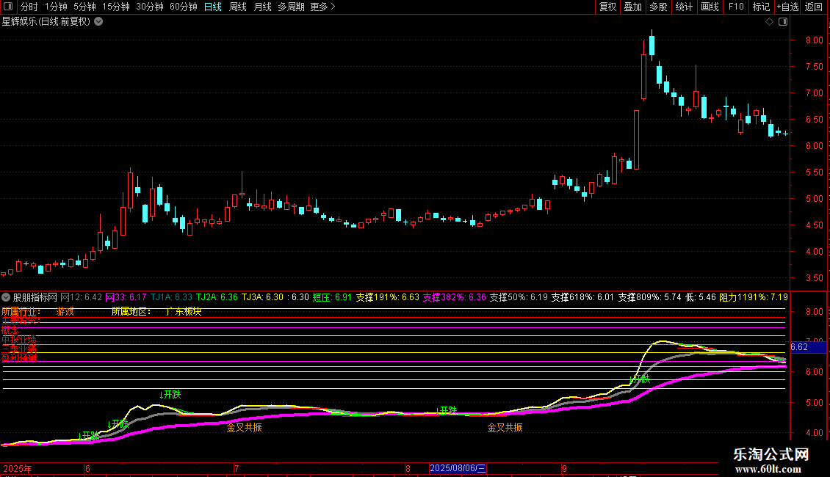Viewport: 830px width, 477px height.
Task: Open the F10 company info
Action: 735,7
